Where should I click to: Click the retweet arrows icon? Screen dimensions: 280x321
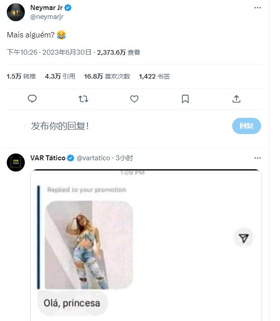(83, 99)
